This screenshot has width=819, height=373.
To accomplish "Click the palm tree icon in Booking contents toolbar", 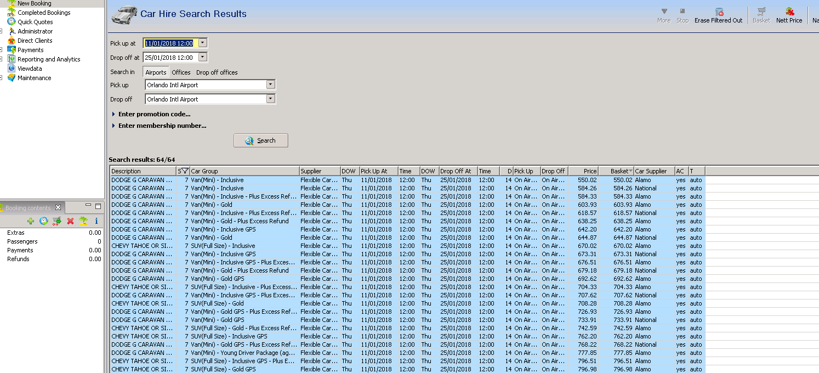I will [x=83, y=221].
